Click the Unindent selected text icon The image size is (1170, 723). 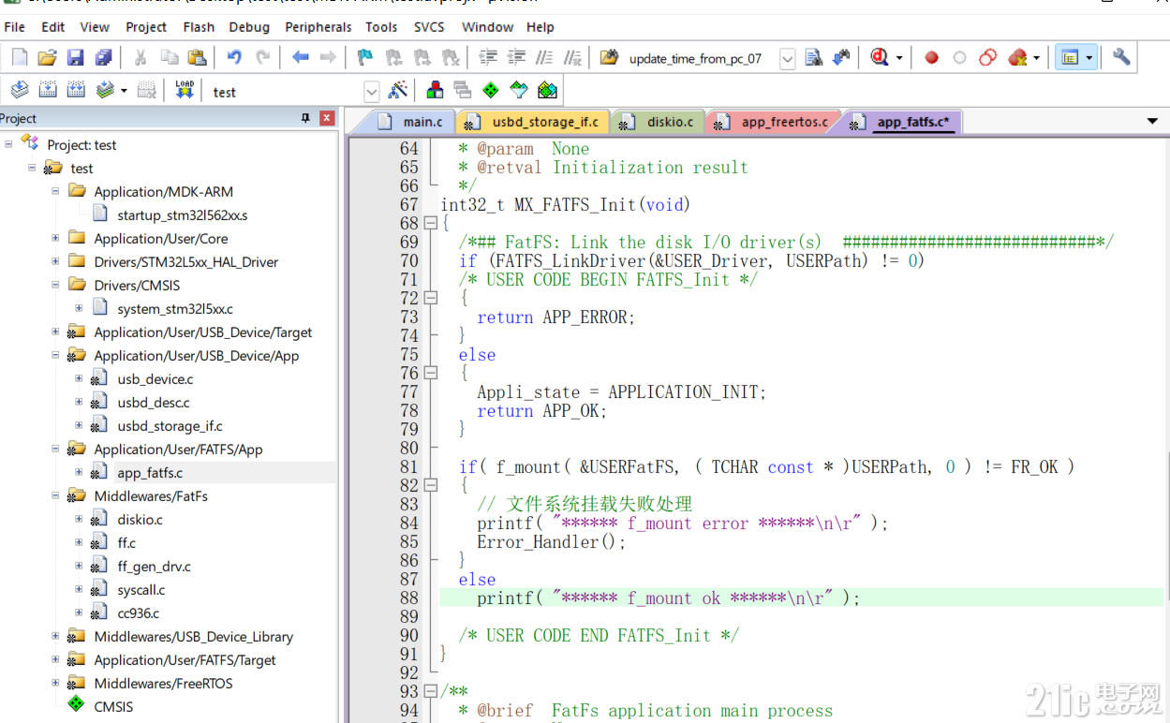coord(516,58)
